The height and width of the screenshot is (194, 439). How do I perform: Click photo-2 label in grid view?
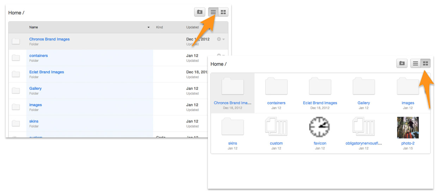[408, 143]
